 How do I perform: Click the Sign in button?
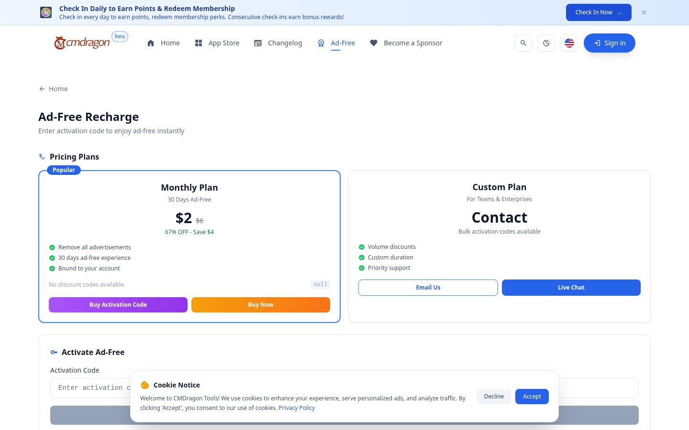click(x=610, y=43)
